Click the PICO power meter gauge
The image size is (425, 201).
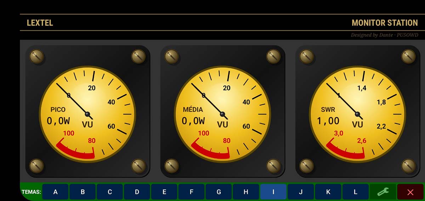coord(87,114)
